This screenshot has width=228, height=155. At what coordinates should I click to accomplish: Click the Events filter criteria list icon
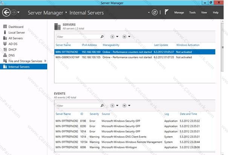click(x=112, y=106)
